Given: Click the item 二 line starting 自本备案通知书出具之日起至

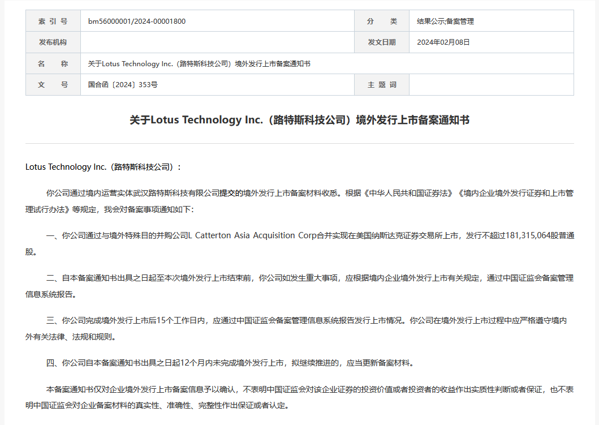Looking at the screenshot, I should 310,278.
